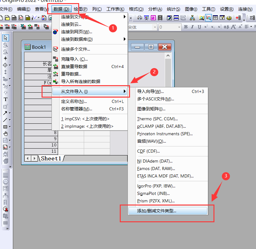Increase font size with large A icon
Screen dimensions: 256x249
233,27
